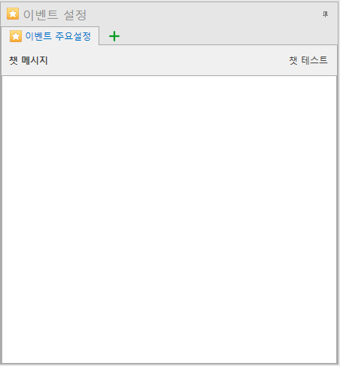Click header row space between 챗 메시지 and 챗 테스트
340x366 pixels.
click(168, 60)
